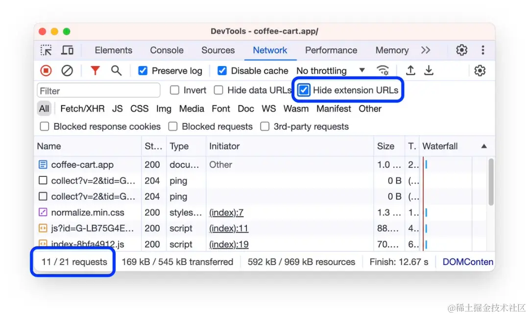Open initiator link (index):19
529x316 pixels.
click(x=229, y=244)
